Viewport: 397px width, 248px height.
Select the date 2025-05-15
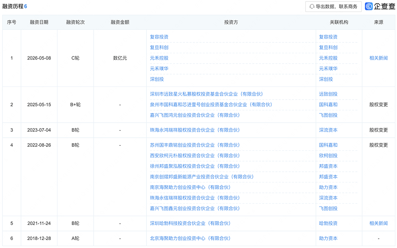(x=39, y=105)
